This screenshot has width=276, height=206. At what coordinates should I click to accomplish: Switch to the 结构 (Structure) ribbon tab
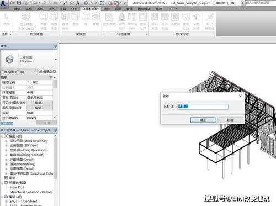pyautogui.click(x=29, y=9)
